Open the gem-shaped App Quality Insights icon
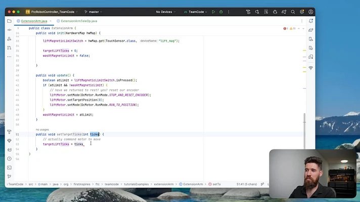This screenshot has height=202, width=360. (9, 141)
